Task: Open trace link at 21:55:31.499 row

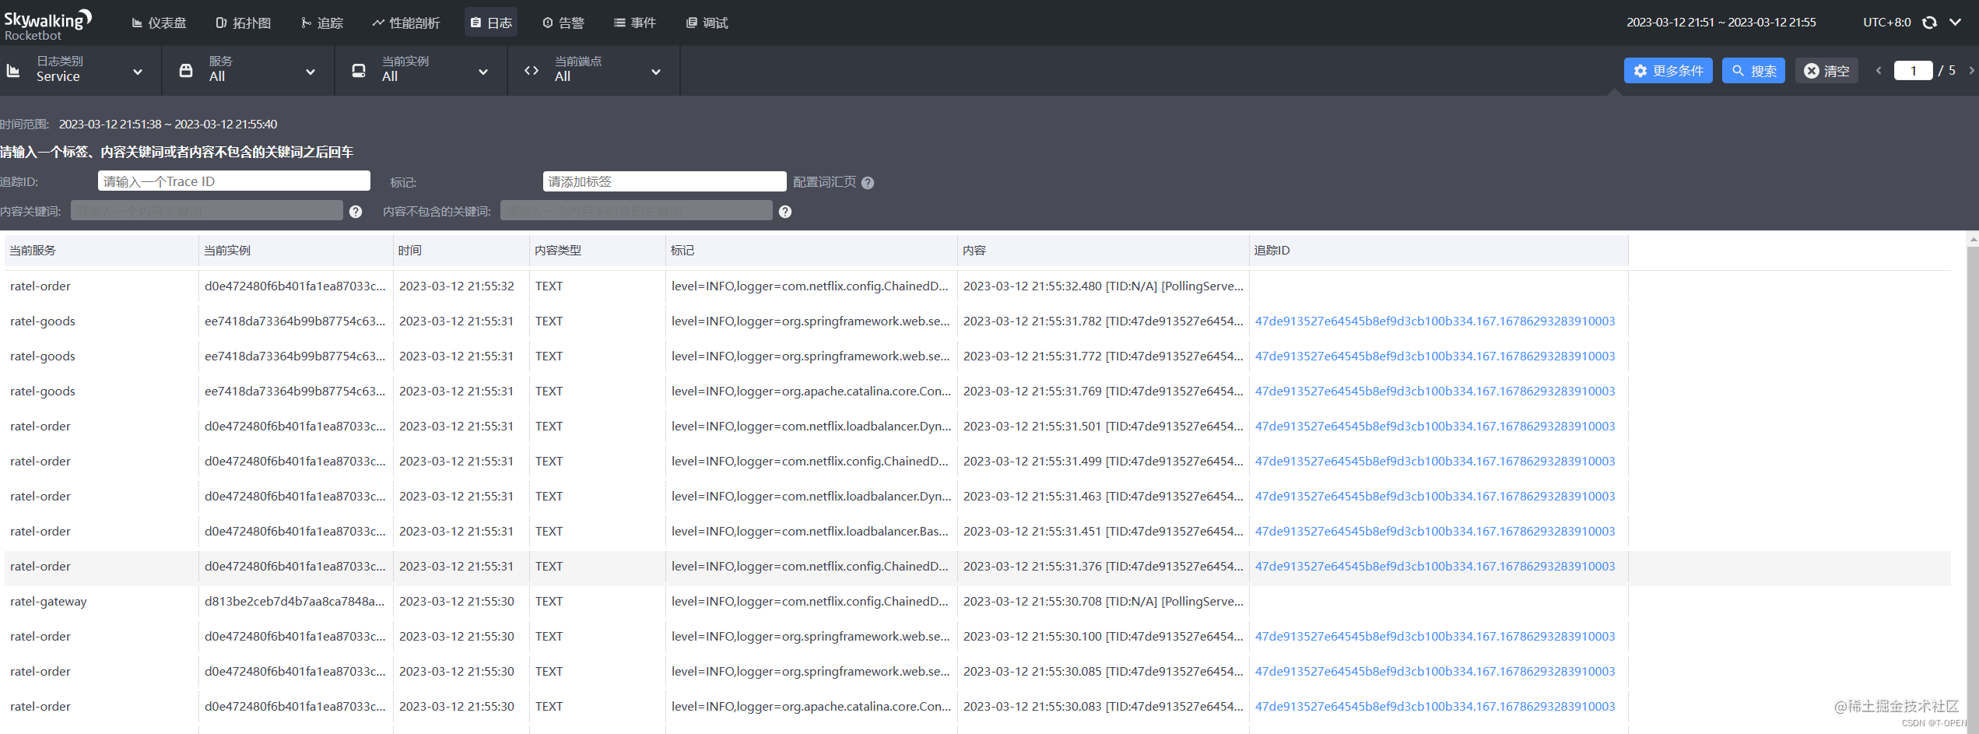Action: click(x=1434, y=462)
